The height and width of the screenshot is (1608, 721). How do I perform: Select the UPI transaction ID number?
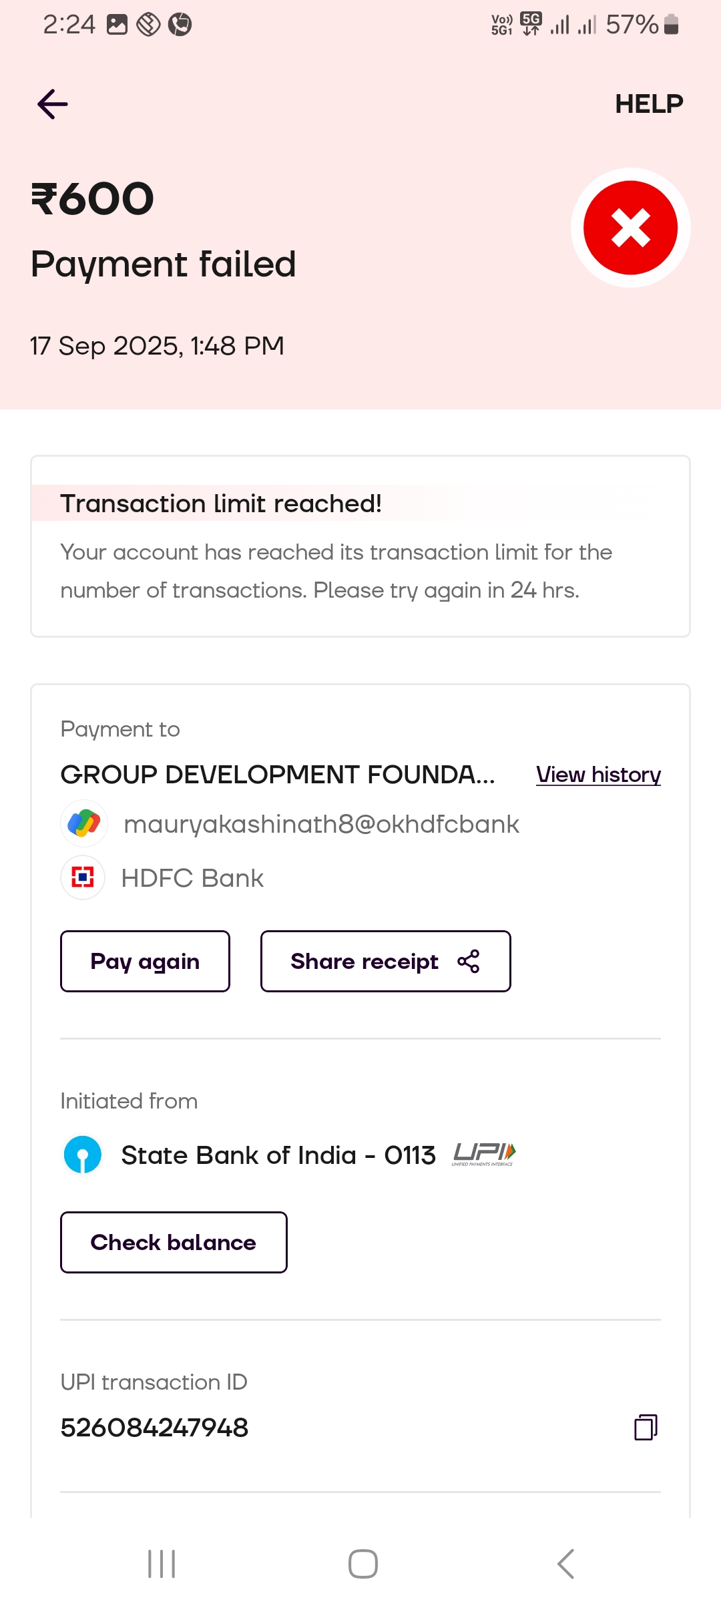155,1428
